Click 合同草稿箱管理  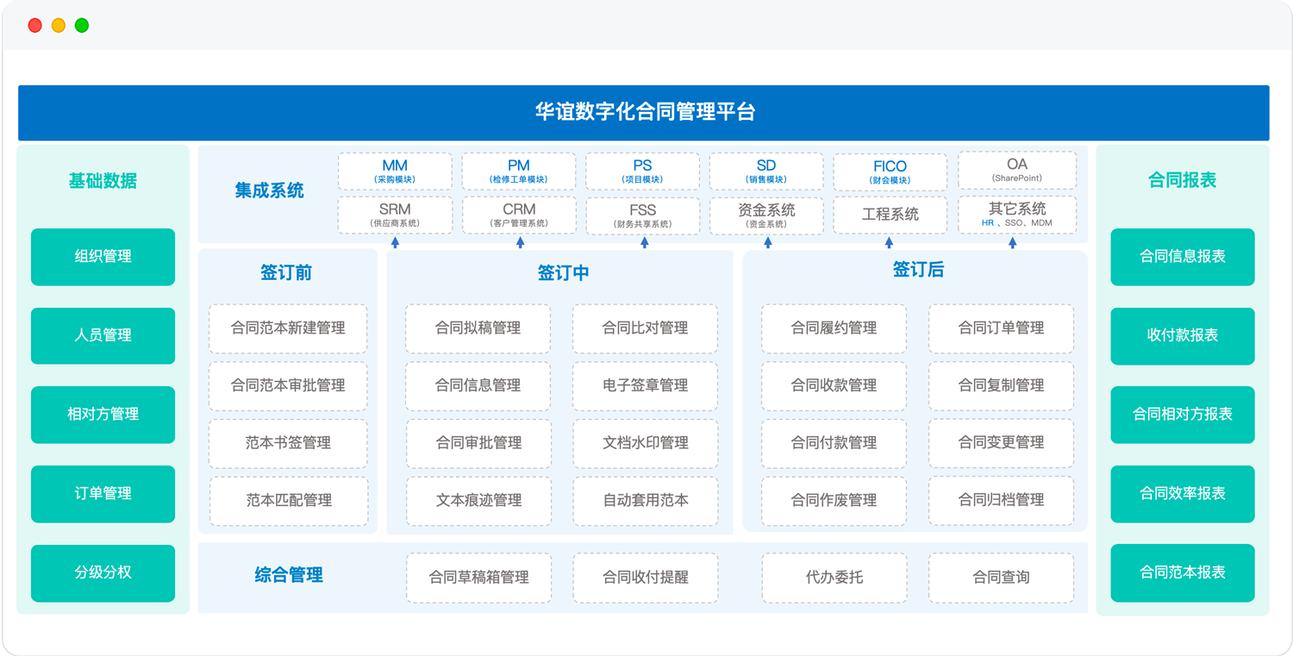(x=478, y=578)
